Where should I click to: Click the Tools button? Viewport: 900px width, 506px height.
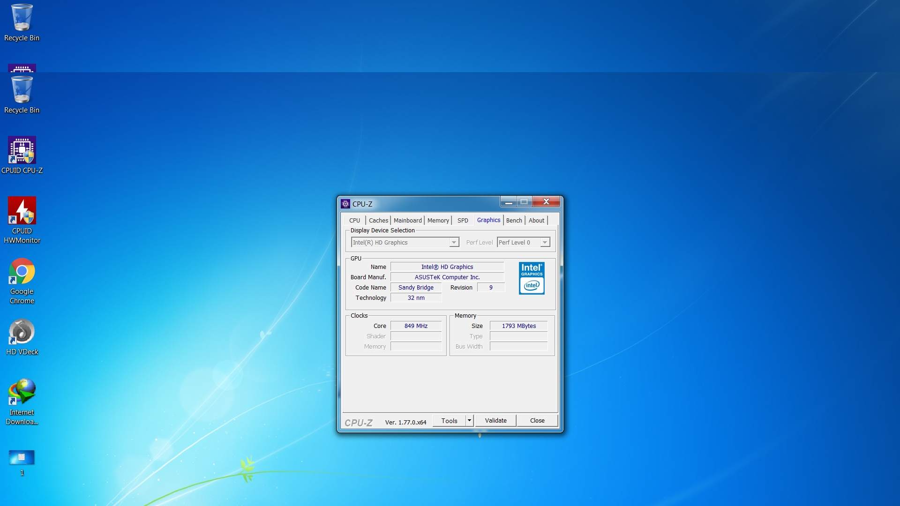tap(449, 421)
